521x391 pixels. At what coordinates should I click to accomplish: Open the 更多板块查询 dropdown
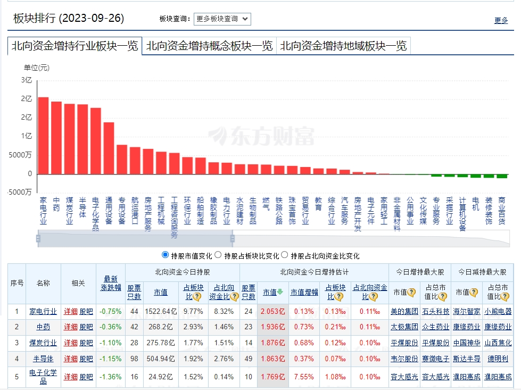point(222,19)
